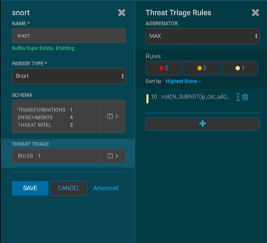Open the threat triage rules expand icon
Viewport: 267px width, 243px height.
click(x=113, y=156)
